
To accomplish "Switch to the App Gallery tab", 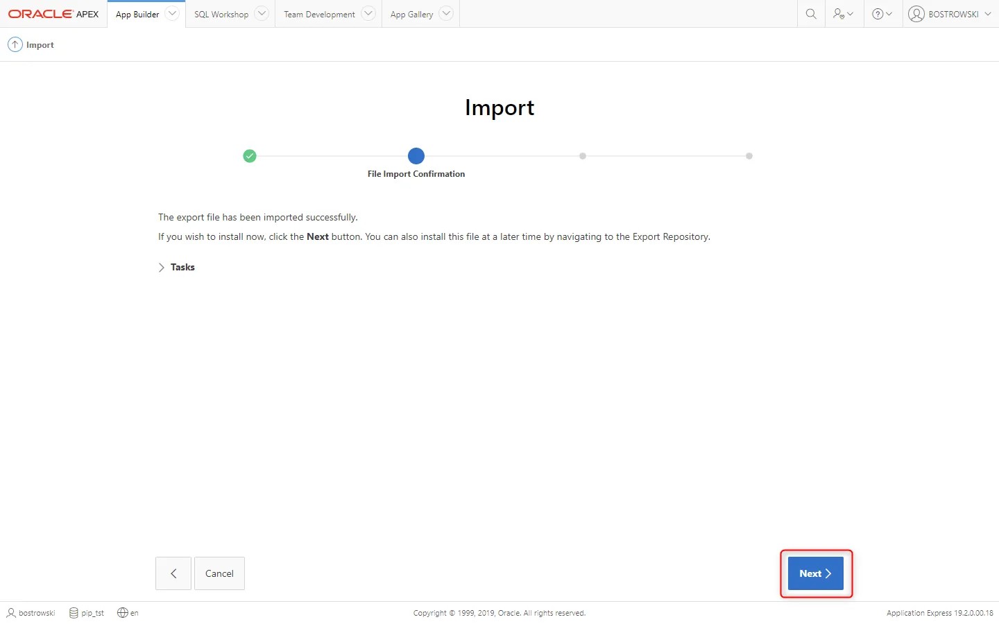I will point(411,14).
